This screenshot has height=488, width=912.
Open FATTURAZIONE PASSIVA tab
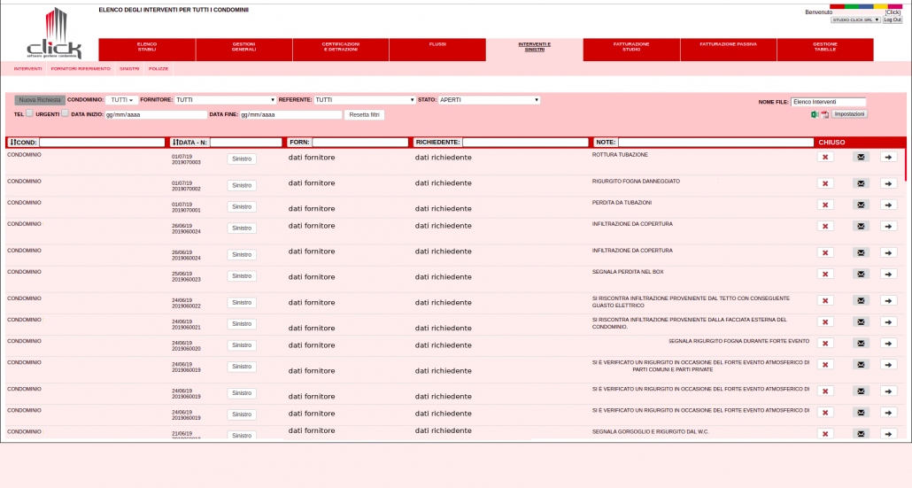[728, 50]
